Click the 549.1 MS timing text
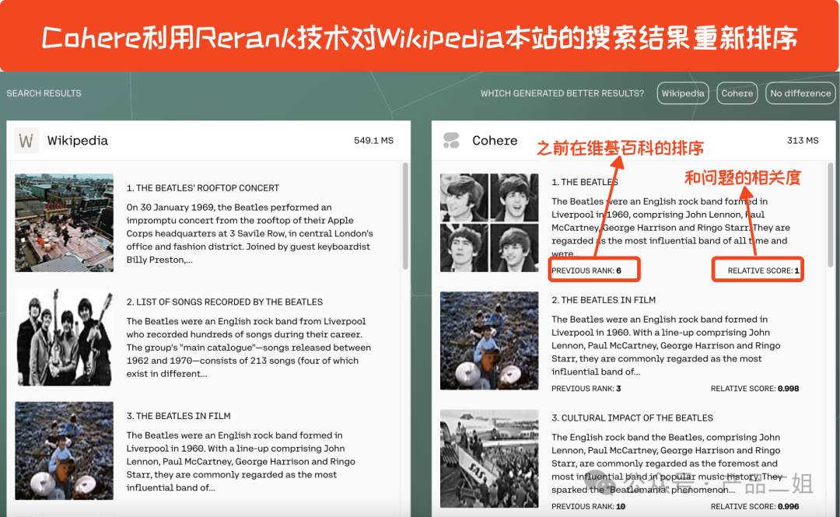Viewport: 840px width, 517px height. (373, 141)
